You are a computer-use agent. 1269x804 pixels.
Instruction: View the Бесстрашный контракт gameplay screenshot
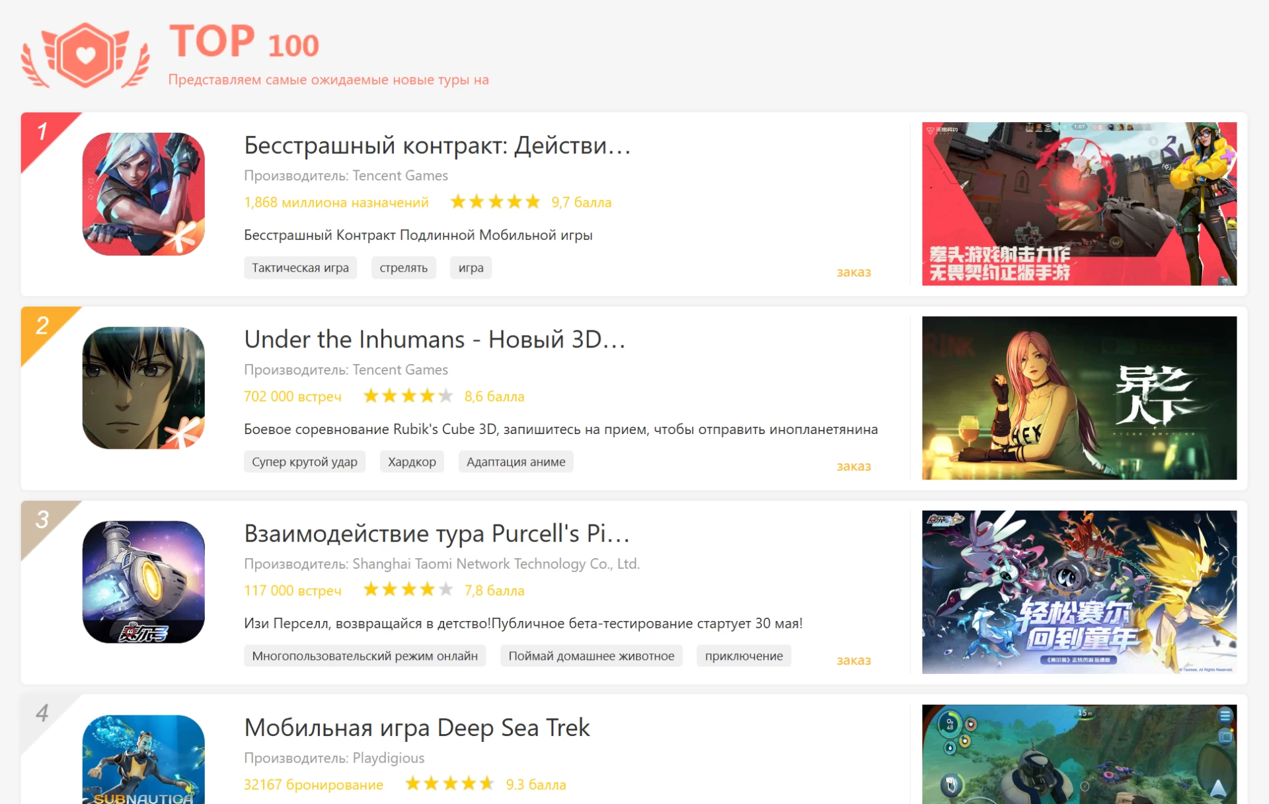(1079, 203)
